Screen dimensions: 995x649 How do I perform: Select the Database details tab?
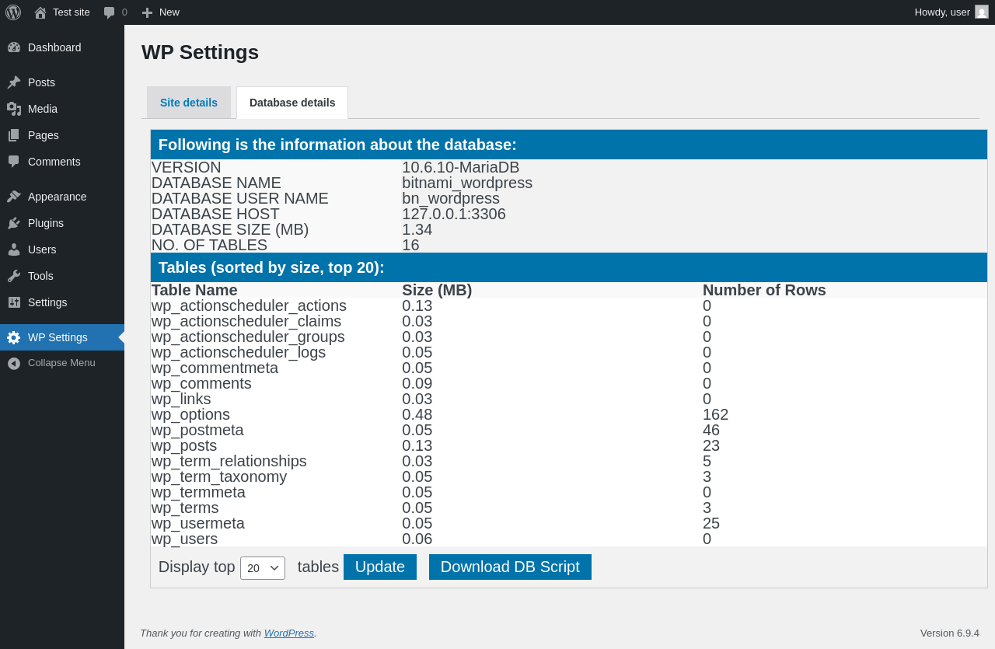[x=292, y=103]
